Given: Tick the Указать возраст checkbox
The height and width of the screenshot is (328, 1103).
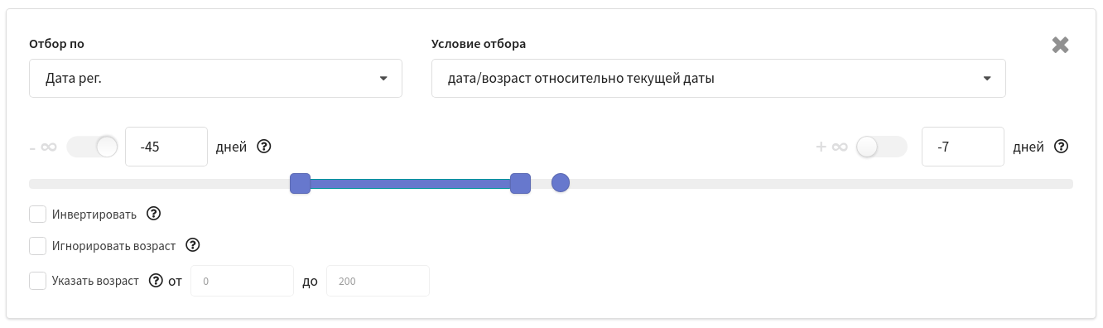Looking at the screenshot, I should point(37,281).
